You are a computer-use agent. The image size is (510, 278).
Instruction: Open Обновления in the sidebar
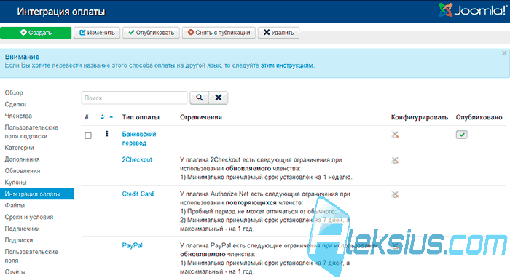click(22, 171)
